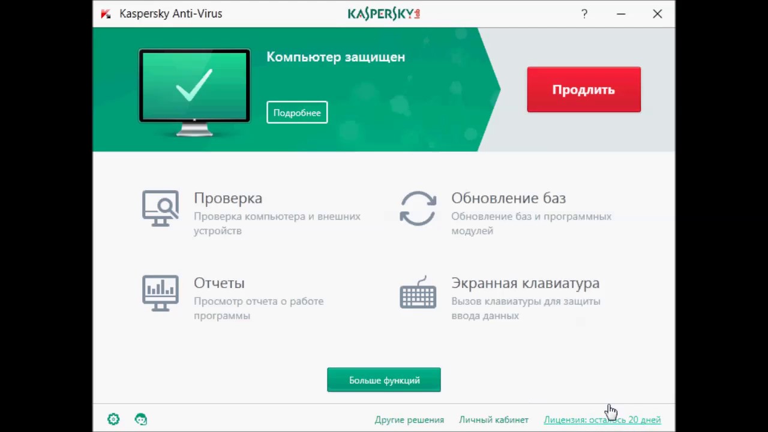Image resolution: width=768 pixels, height=432 pixels.
Task: Select the Проверка heading text
Action: [228, 198]
